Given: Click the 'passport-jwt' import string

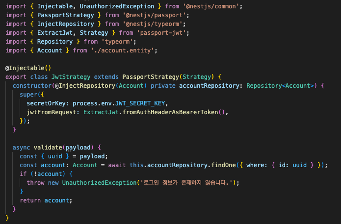Looking at the screenshot, I should coord(161,33).
